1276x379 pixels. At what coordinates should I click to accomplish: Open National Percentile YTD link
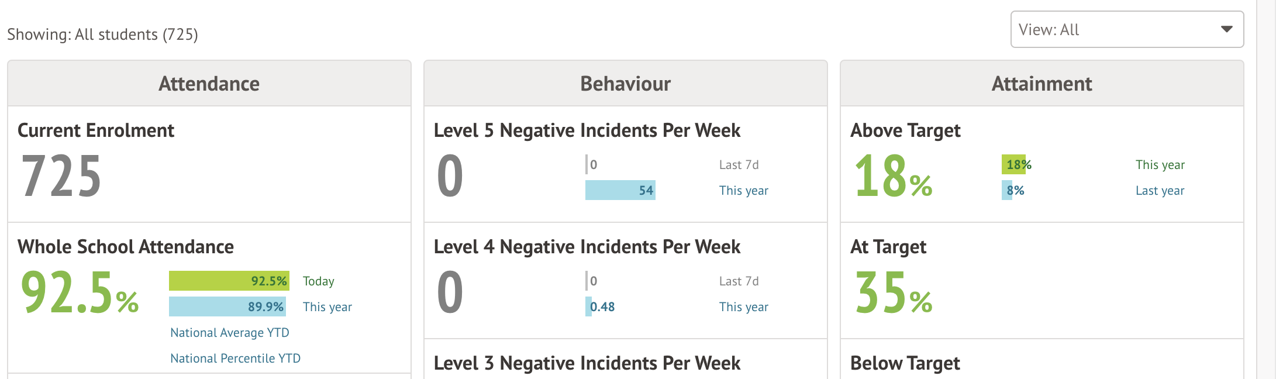pyautogui.click(x=235, y=359)
